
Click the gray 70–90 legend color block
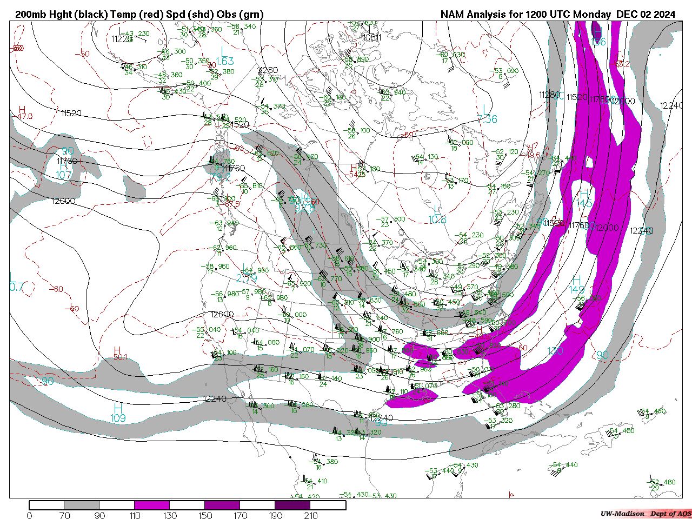pyautogui.click(x=82, y=505)
